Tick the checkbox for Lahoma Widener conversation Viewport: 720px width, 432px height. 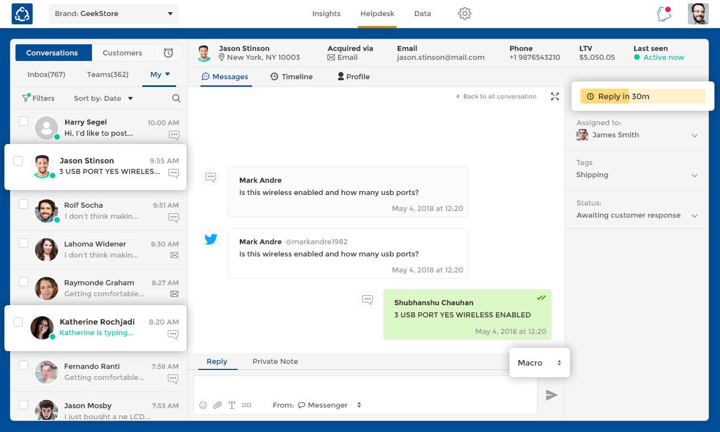pyautogui.click(x=23, y=243)
